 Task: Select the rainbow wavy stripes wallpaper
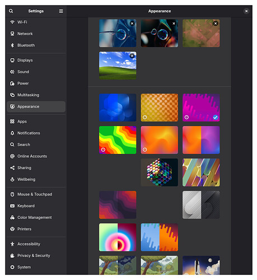click(118, 140)
